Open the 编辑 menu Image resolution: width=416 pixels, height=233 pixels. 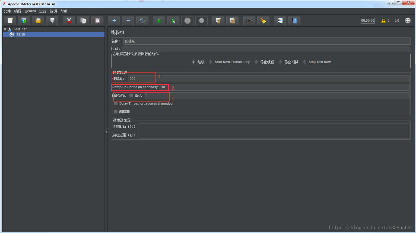coord(18,11)
